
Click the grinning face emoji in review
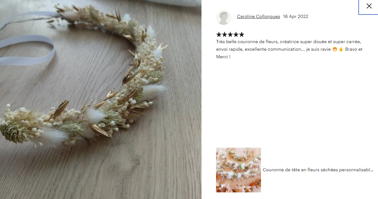pos(335,49)
